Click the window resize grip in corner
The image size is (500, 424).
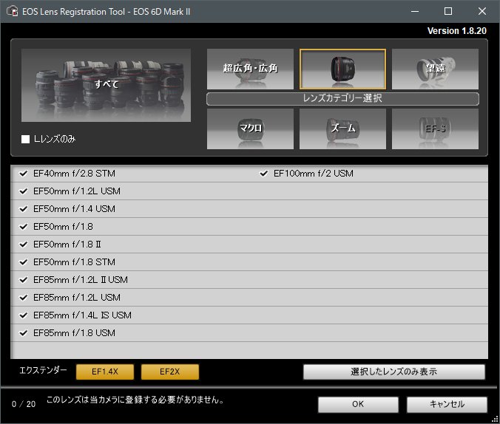495,420
